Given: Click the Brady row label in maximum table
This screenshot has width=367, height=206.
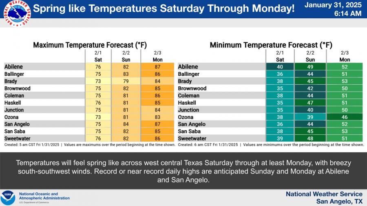Looking at the screenshot, I should [12, 81].
